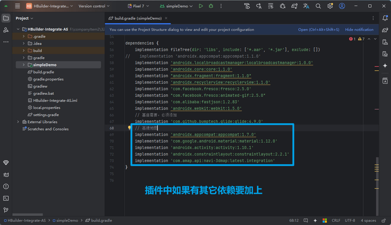
Task: Expand the simpleDemo module folder
Action: (x=23, y=65)
